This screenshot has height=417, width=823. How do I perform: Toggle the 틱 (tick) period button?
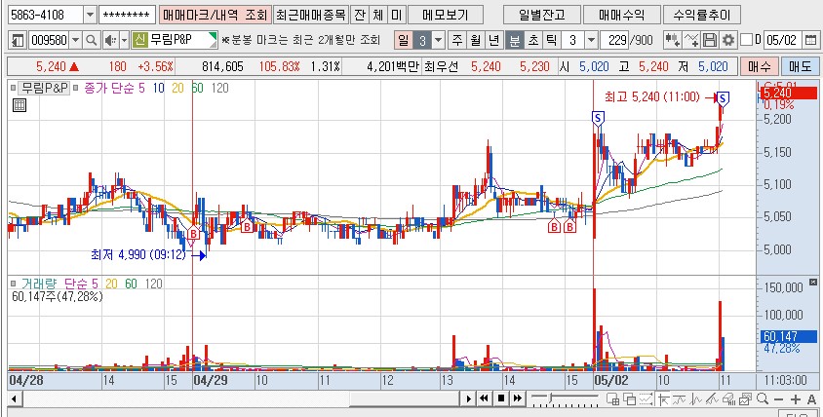[x=551, y=40]
